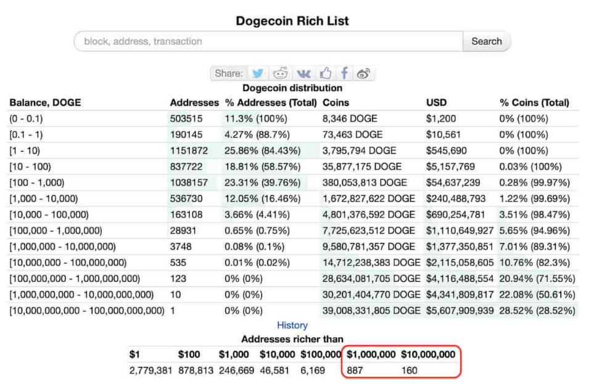Select the % Coins (Total) column header
The height and width of the screenshot is (384, 607).
[534, 102]
